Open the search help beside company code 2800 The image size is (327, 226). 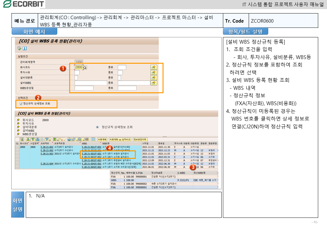tap(85, 67)
